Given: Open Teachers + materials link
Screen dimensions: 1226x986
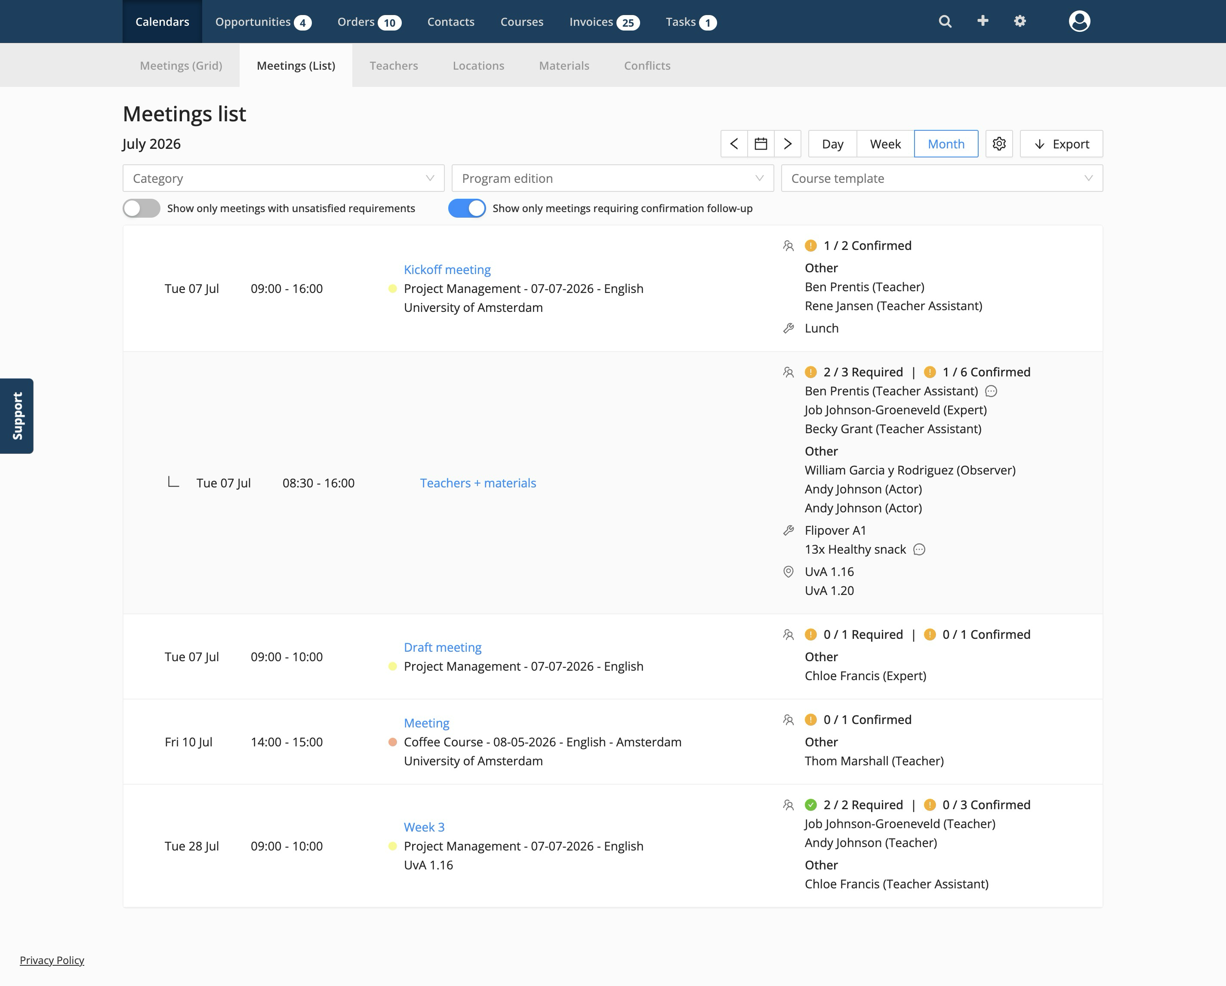Looking at the screenshot, I should click(477, 483).
